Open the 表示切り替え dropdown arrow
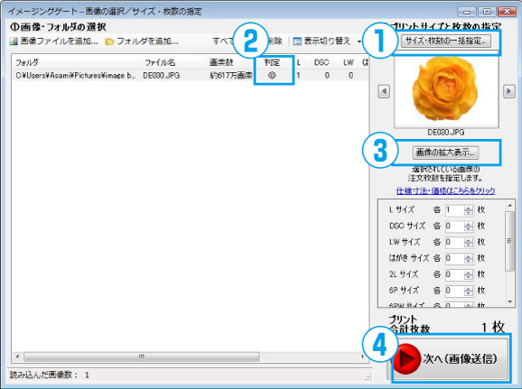Viewport: 522px width, 389px height. click(359, 42)
